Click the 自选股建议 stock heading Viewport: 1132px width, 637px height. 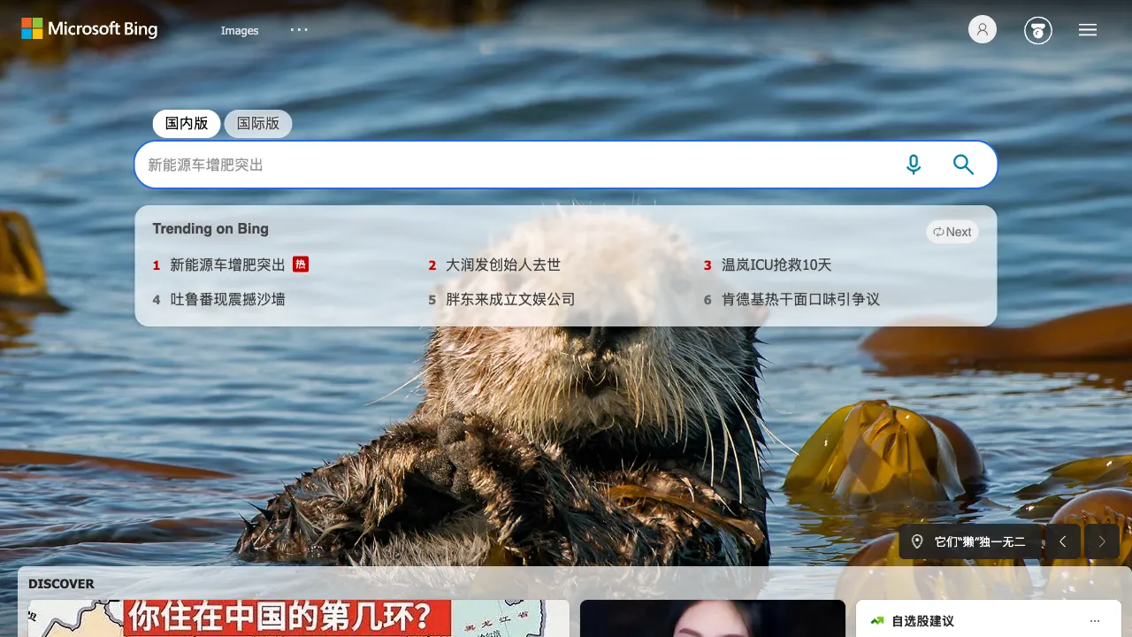pos(923,621)
